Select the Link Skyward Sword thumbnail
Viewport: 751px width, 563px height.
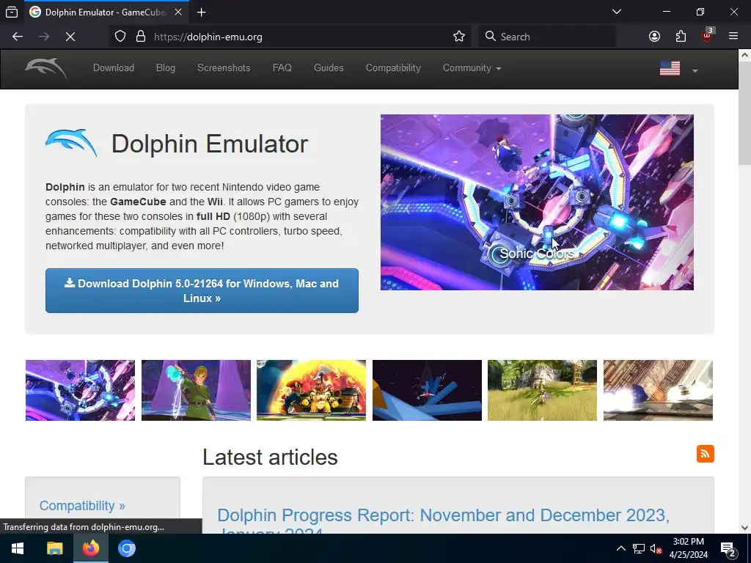click(196, 390)
